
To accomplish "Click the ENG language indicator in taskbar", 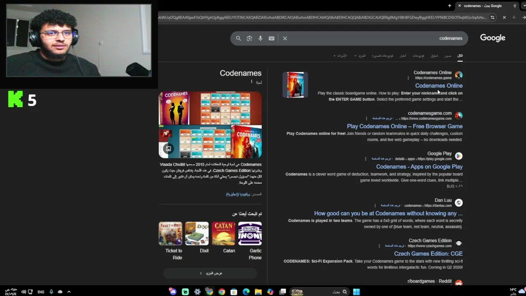I will [x=41, y=292].
